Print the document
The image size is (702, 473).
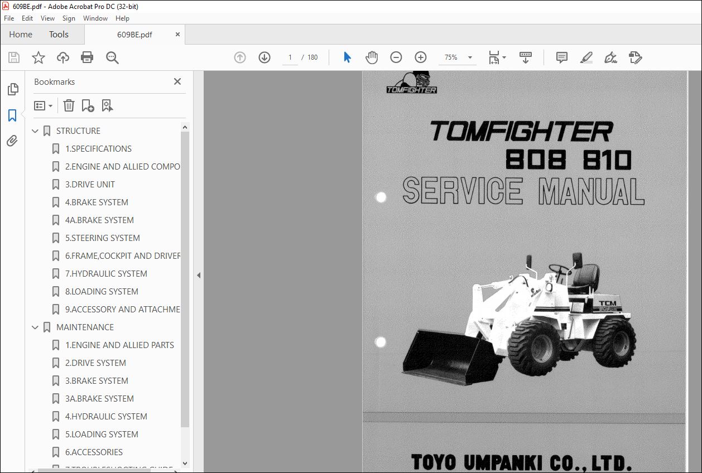87,57
